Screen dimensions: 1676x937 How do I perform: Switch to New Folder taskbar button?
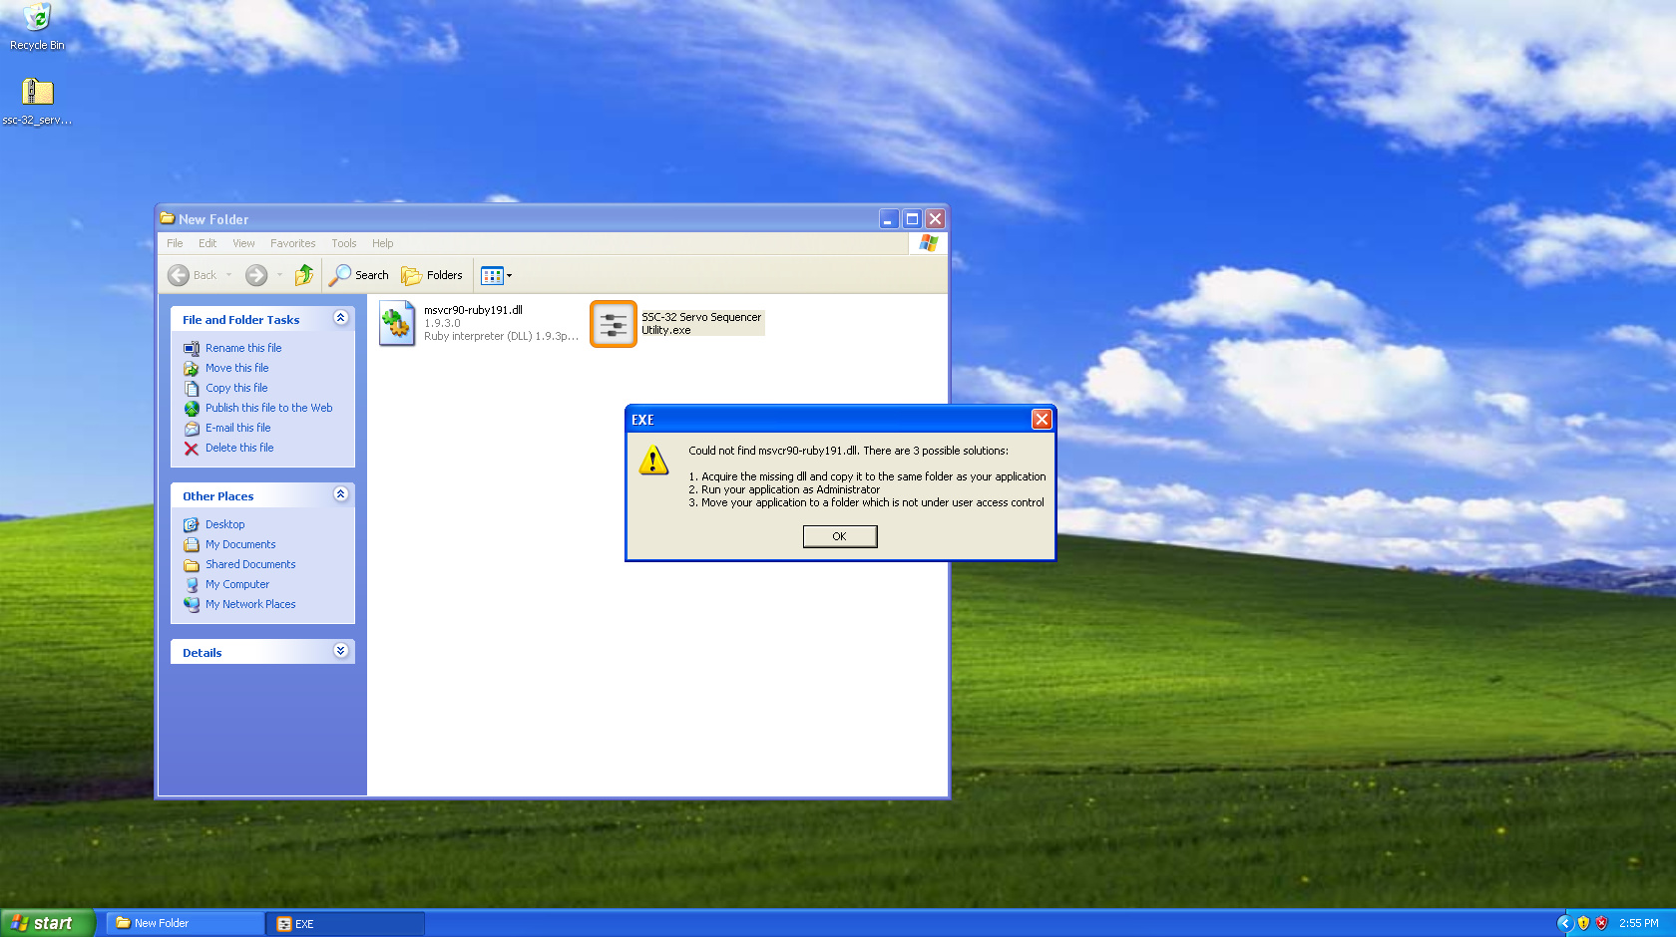(186, 924)
